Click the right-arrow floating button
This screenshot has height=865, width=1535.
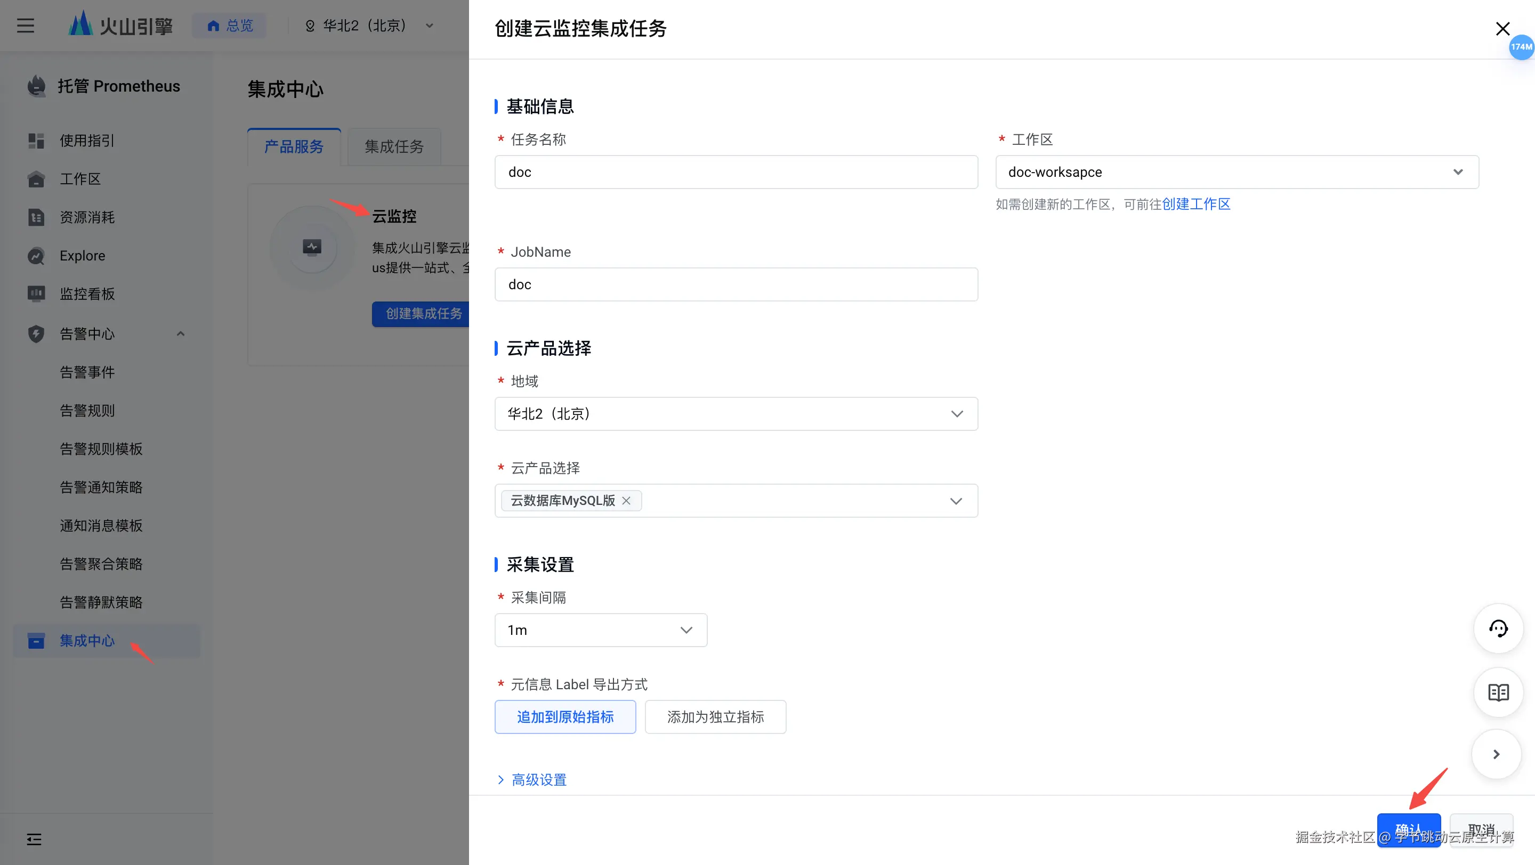pyautogui.click(x=1496, y=754)
